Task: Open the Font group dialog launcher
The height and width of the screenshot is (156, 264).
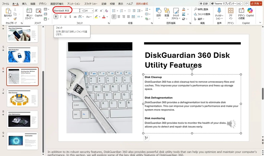Action: 109,23
